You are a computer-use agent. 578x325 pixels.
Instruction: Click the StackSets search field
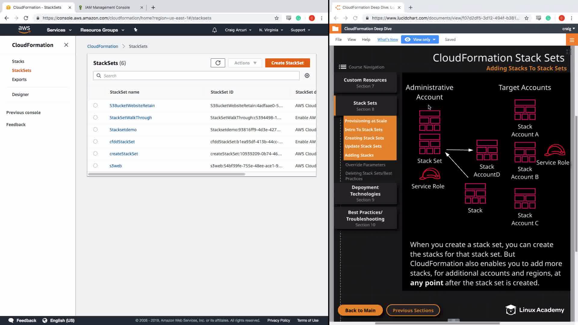(x=196, y=76)
